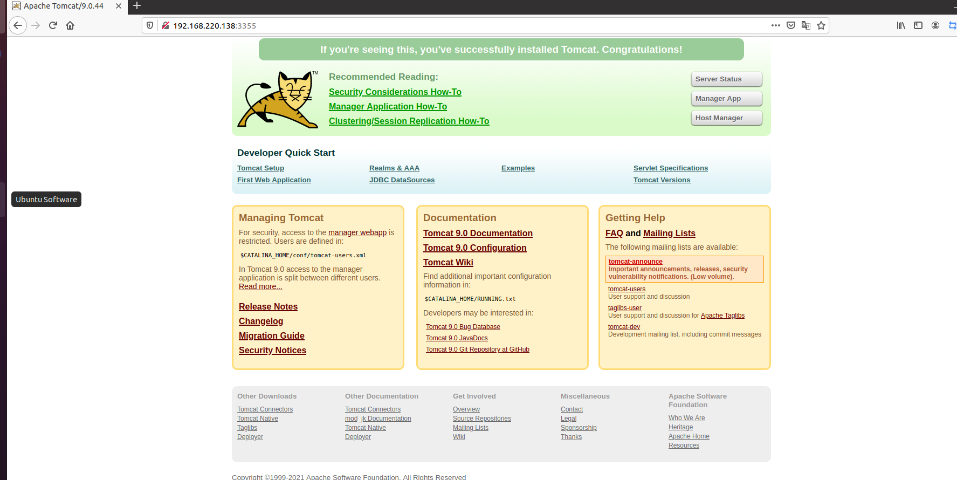This screenshot has width=957, height=480.
Task: Open the Apache Home footer link
Action: click(689, 436)
